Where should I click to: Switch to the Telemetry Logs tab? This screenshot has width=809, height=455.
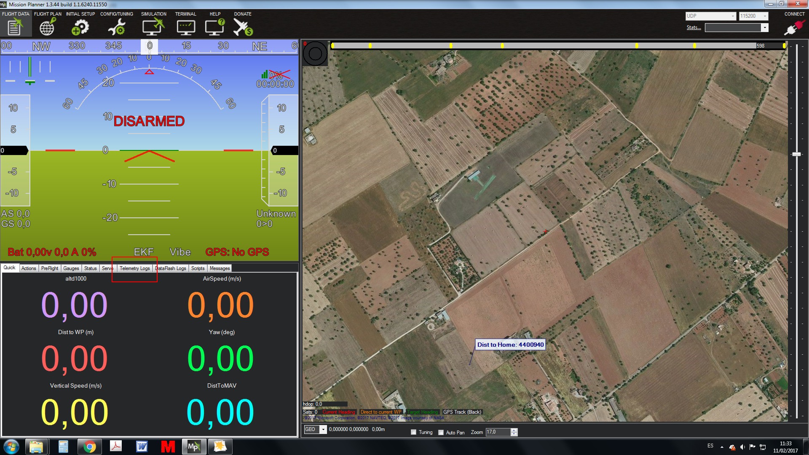(134, 268)
